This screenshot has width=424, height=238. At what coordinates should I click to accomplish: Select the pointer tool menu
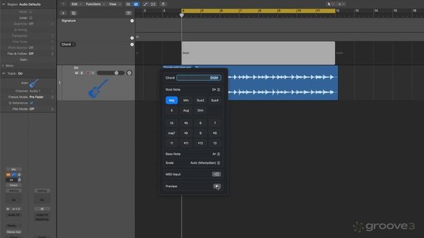point(331,4)
